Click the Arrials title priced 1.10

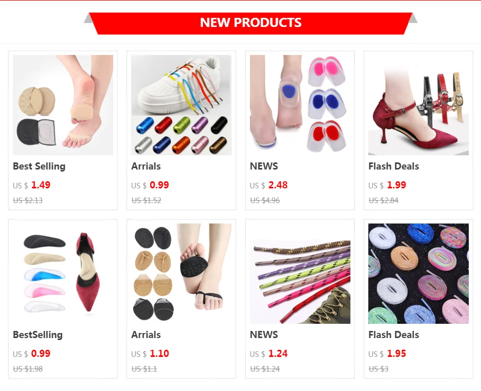146,334
